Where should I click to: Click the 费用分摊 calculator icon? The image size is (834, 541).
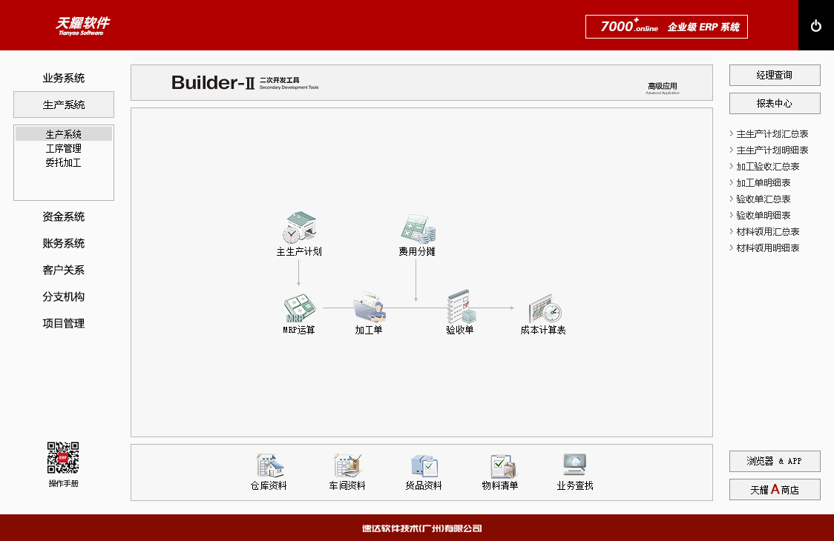417,229
